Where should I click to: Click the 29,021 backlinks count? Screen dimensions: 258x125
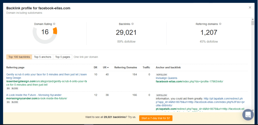pyautogui.click(x=126, y=32)
